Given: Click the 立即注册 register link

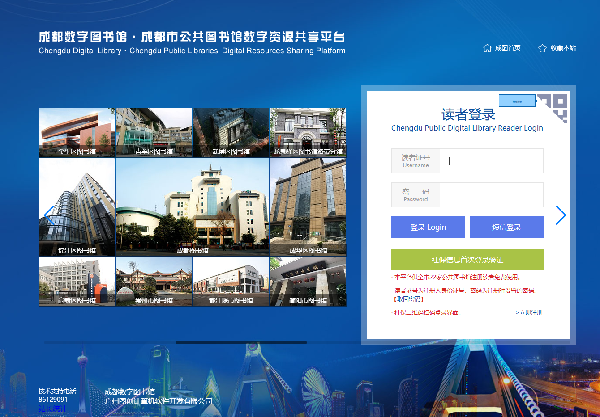Looking at the screenshot, I should [531, 312].
